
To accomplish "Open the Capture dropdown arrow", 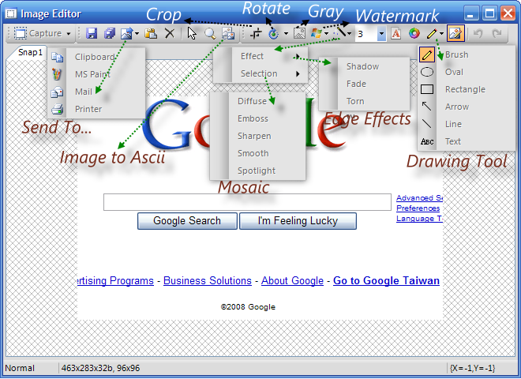I will [x=69, y=34].
